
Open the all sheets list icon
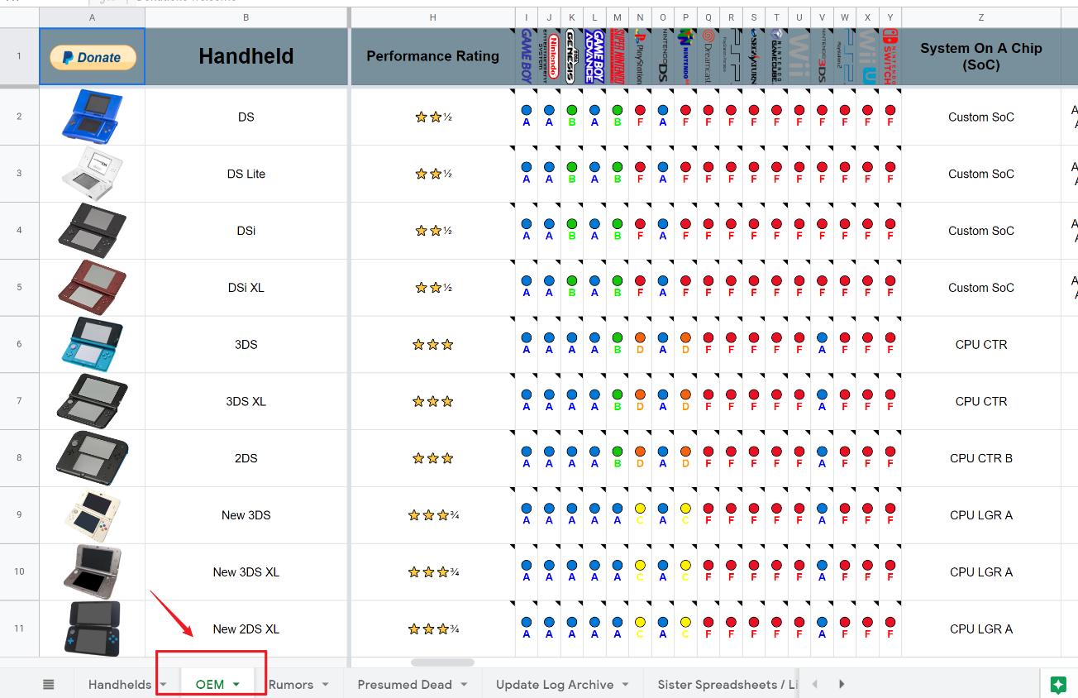tap(49, 684)
